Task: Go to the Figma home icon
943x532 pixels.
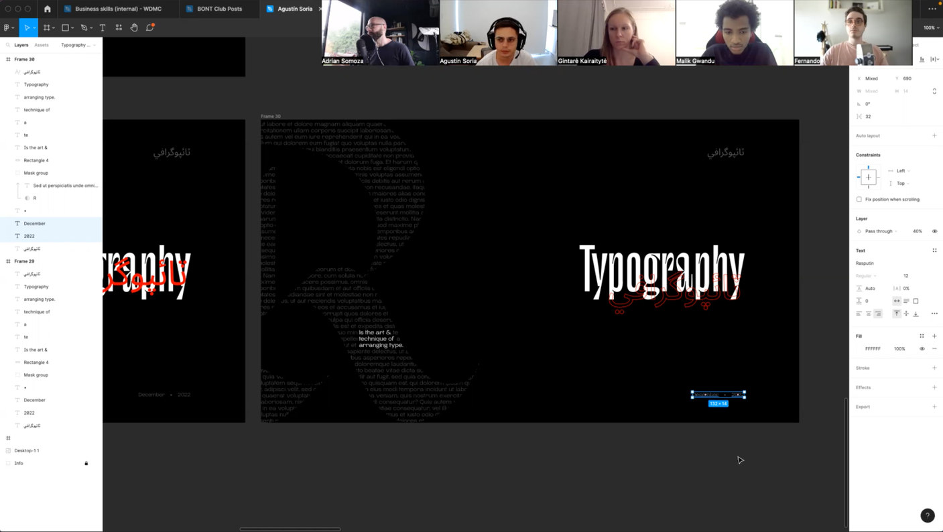Action: click(x=47, y=9)
